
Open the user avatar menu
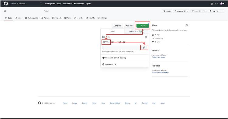pos(222,4)
